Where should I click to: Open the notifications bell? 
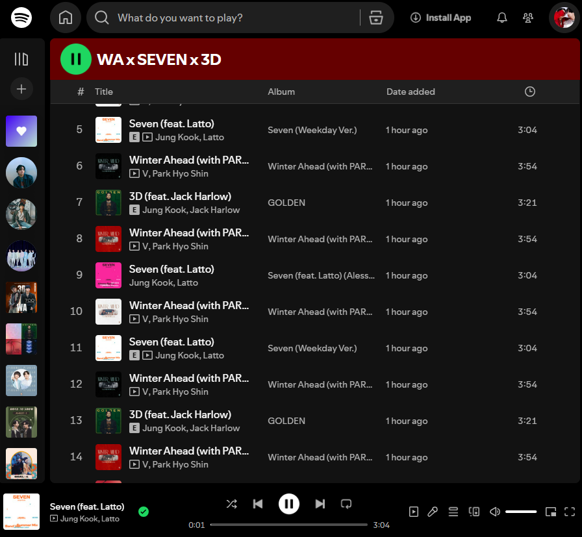[x=502, y=18]
